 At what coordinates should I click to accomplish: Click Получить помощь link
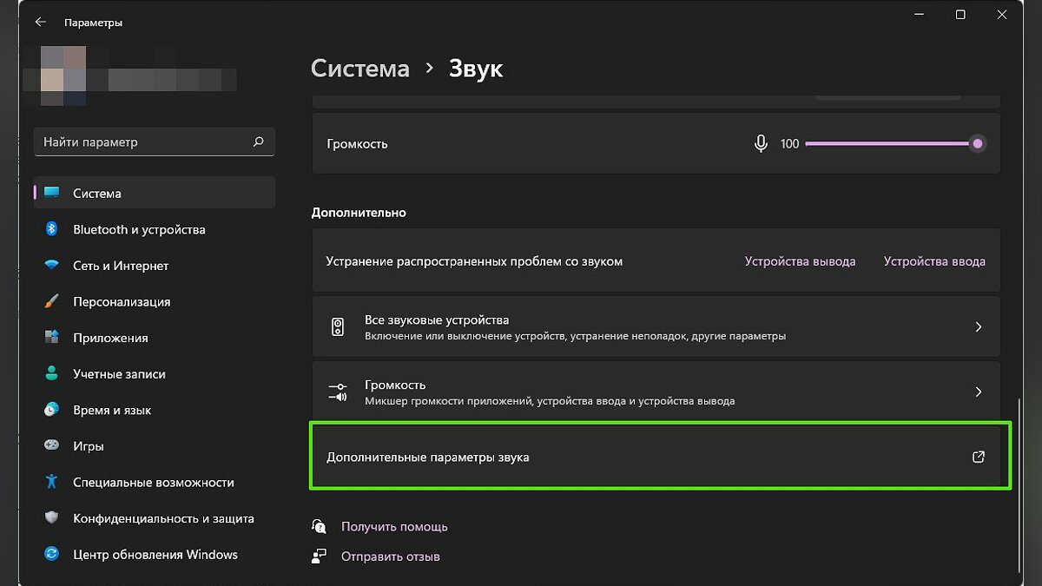[x=394, y=527]
